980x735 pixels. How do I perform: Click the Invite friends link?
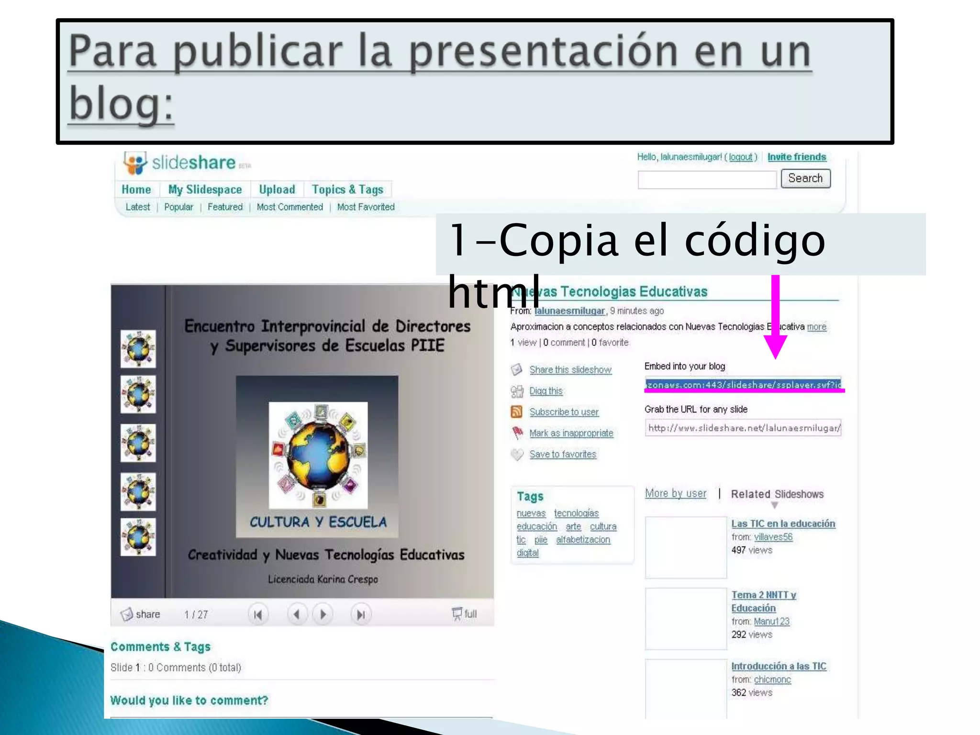point(797,157)
